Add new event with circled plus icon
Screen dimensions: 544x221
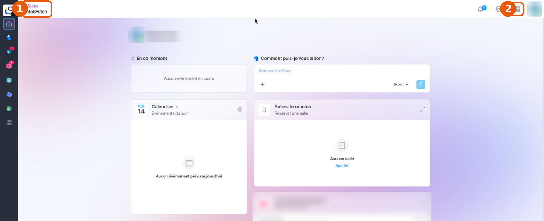pyautogui.click(x=240, y=110)
